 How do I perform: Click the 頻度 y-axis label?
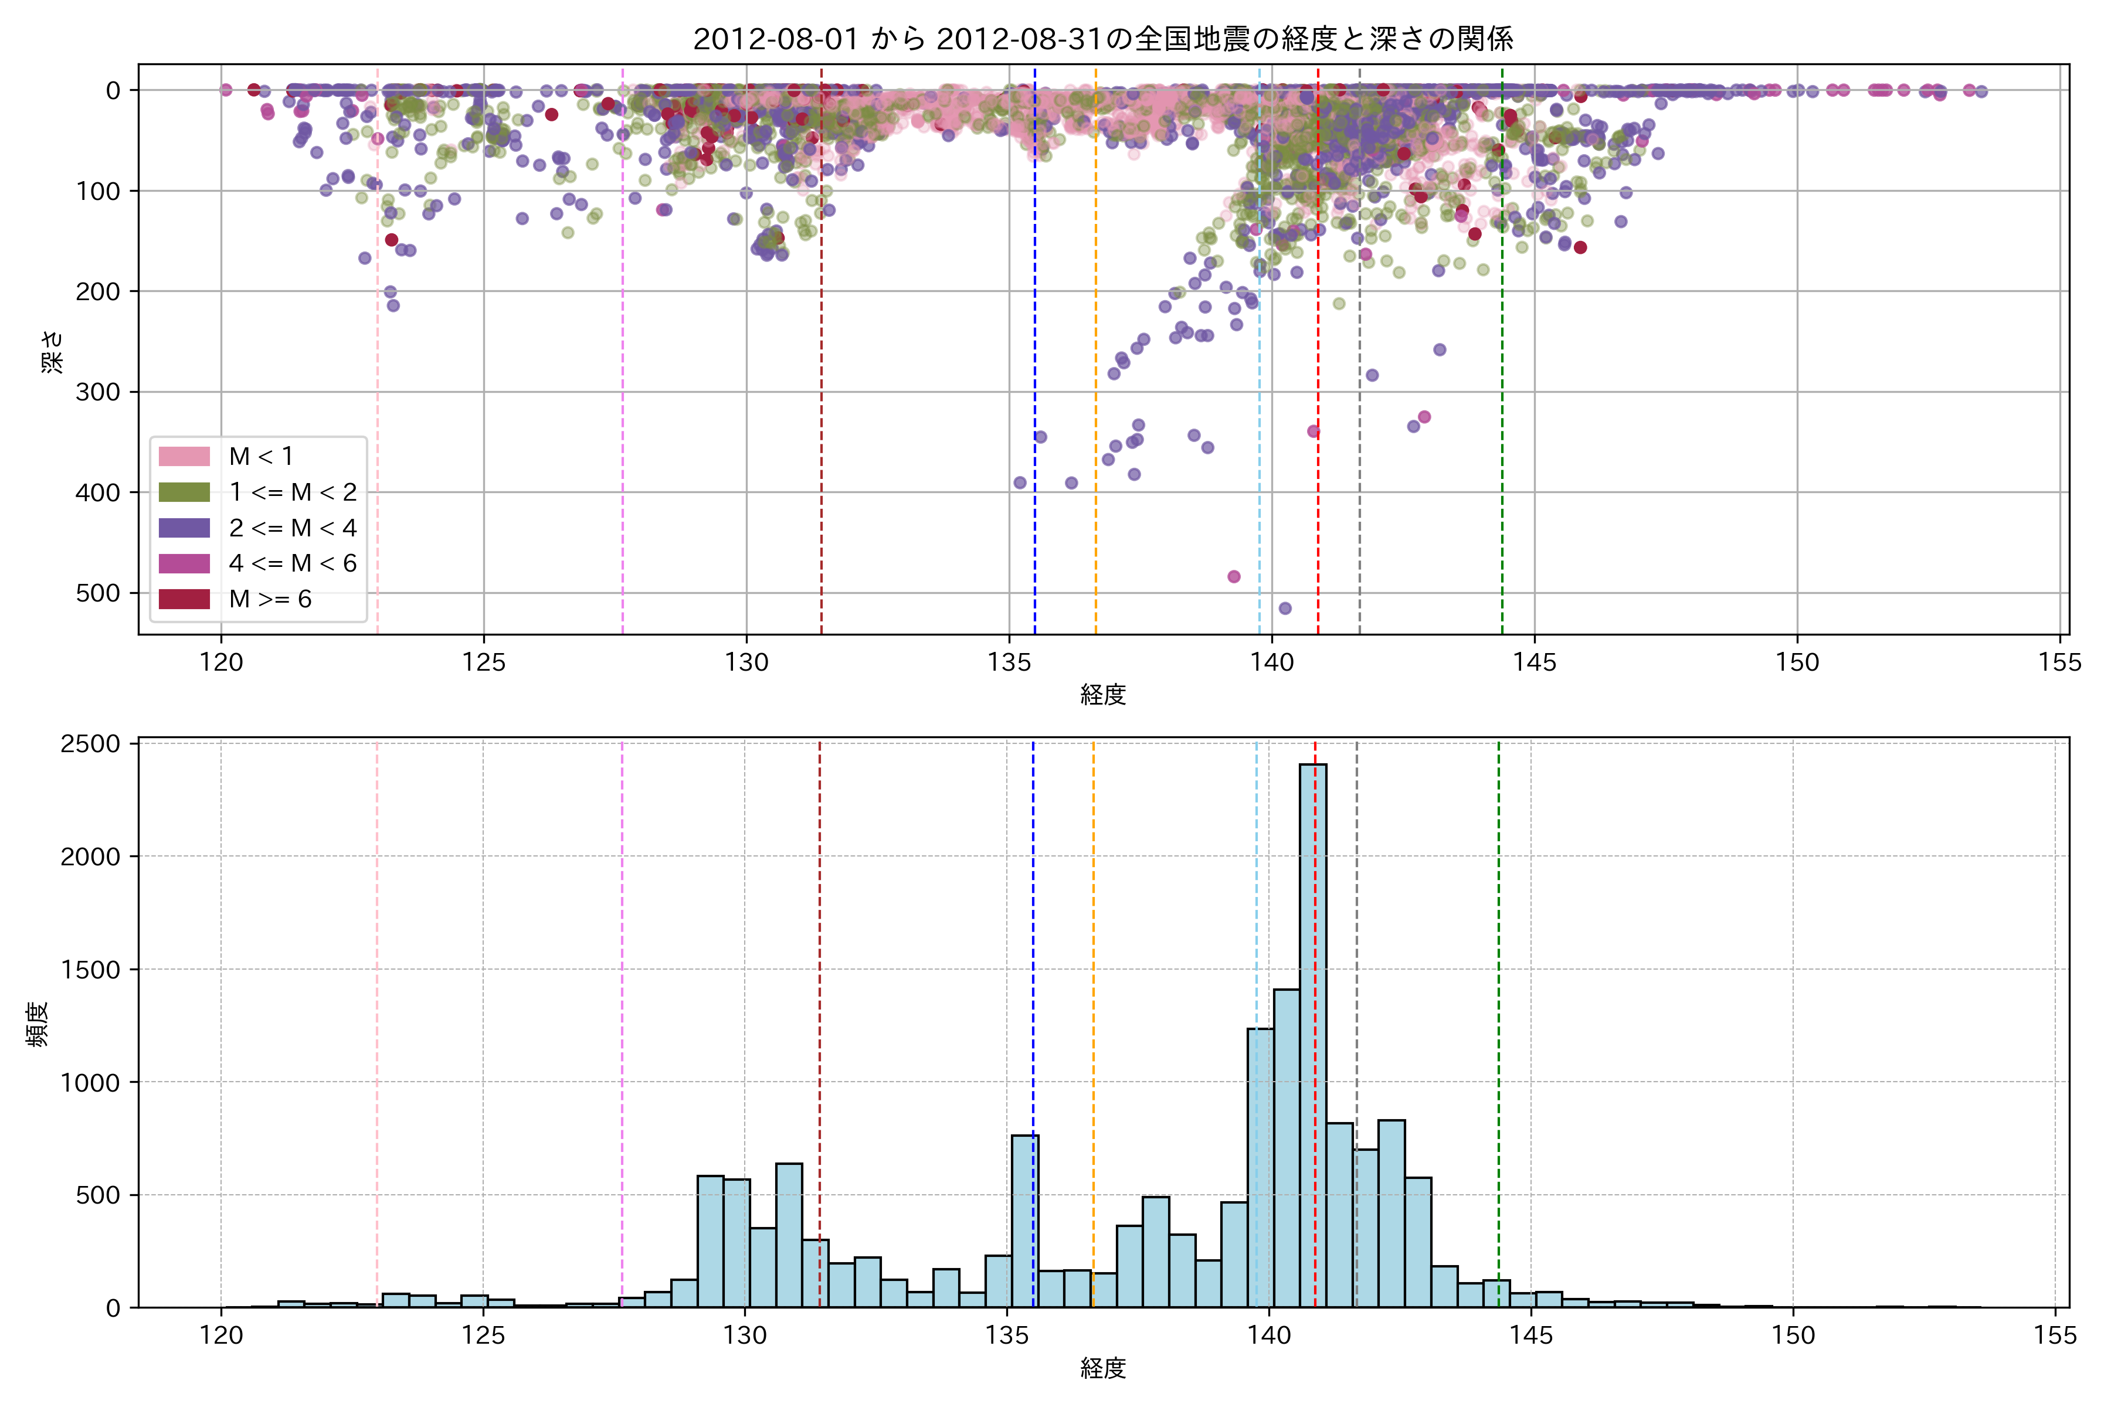click(38, 1024)
